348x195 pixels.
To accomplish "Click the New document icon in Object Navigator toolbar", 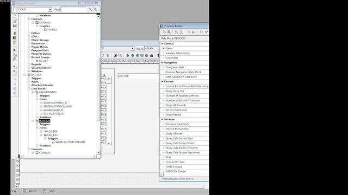I will (15, 16).
